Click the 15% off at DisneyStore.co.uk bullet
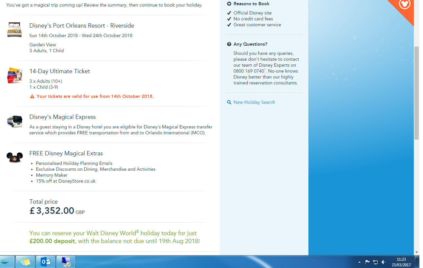This screenshot has width=423, height=268. tap(66, 181)
